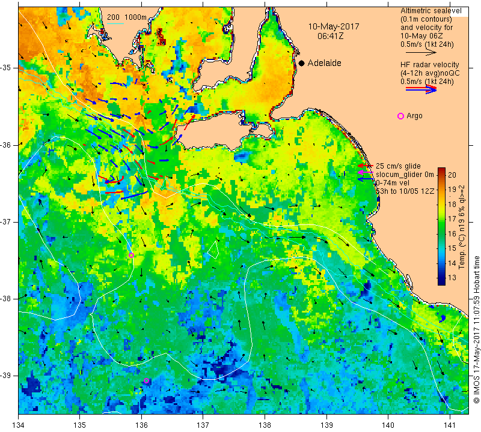
Task: Click the longitude label 139
Action: click(x=326, y=425)
